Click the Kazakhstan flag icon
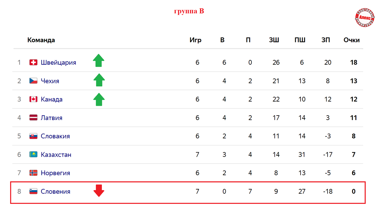The image size is (382, 215). (33, 154)
